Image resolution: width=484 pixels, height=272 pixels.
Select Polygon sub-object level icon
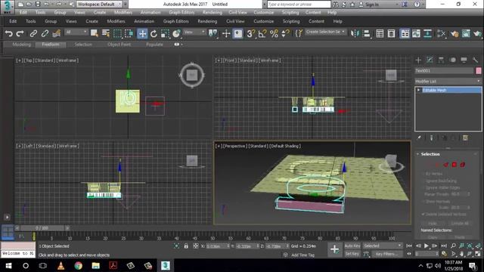454,165
